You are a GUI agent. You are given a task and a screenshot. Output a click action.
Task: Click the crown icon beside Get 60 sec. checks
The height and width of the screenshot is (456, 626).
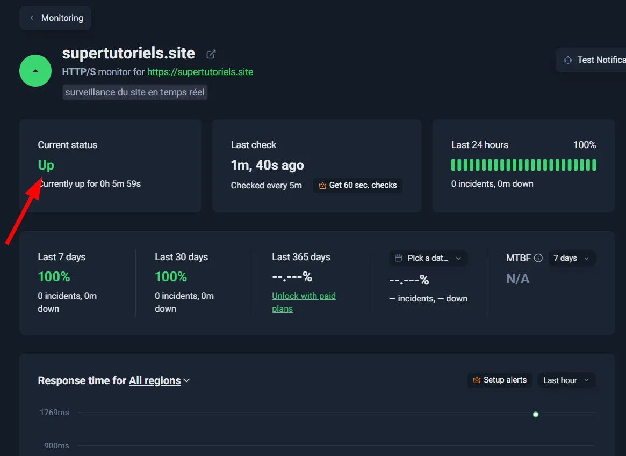(322, 185)
